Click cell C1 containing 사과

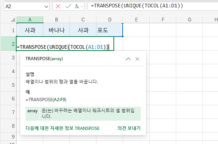pos(83,30)
